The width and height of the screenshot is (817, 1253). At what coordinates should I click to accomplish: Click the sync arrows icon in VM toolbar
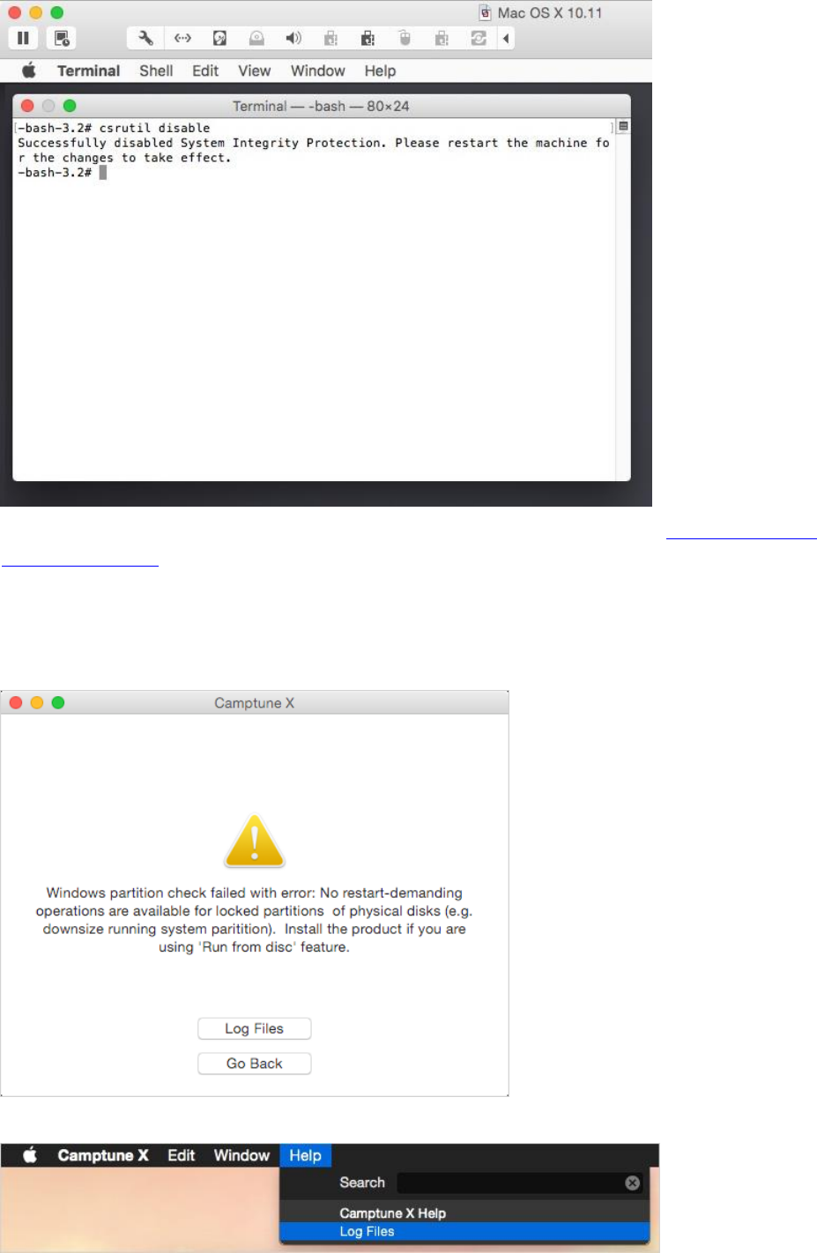point(479,38)
